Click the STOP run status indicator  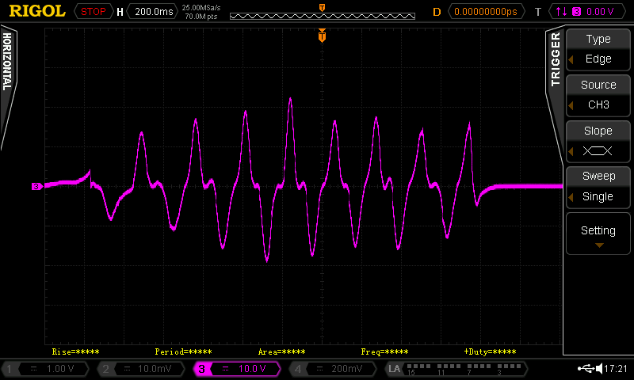tap(93, 12)
